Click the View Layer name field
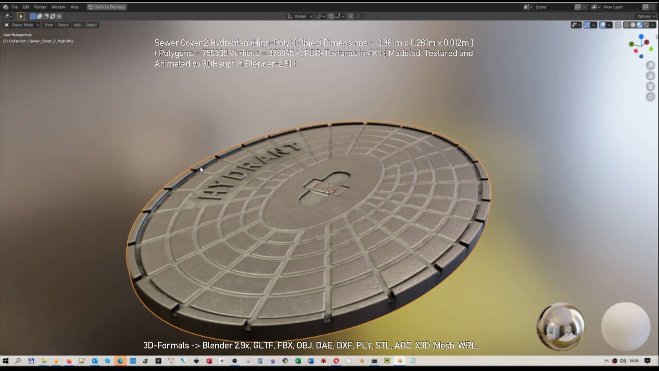Viewport: 659px width, 371px height. pos(621,7)
